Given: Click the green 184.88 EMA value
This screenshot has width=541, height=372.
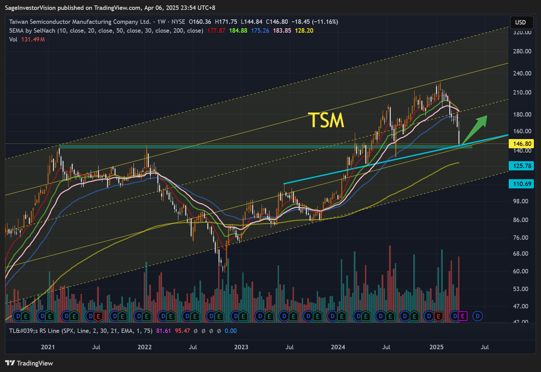Looking at the screenshot, I should 238,31.
